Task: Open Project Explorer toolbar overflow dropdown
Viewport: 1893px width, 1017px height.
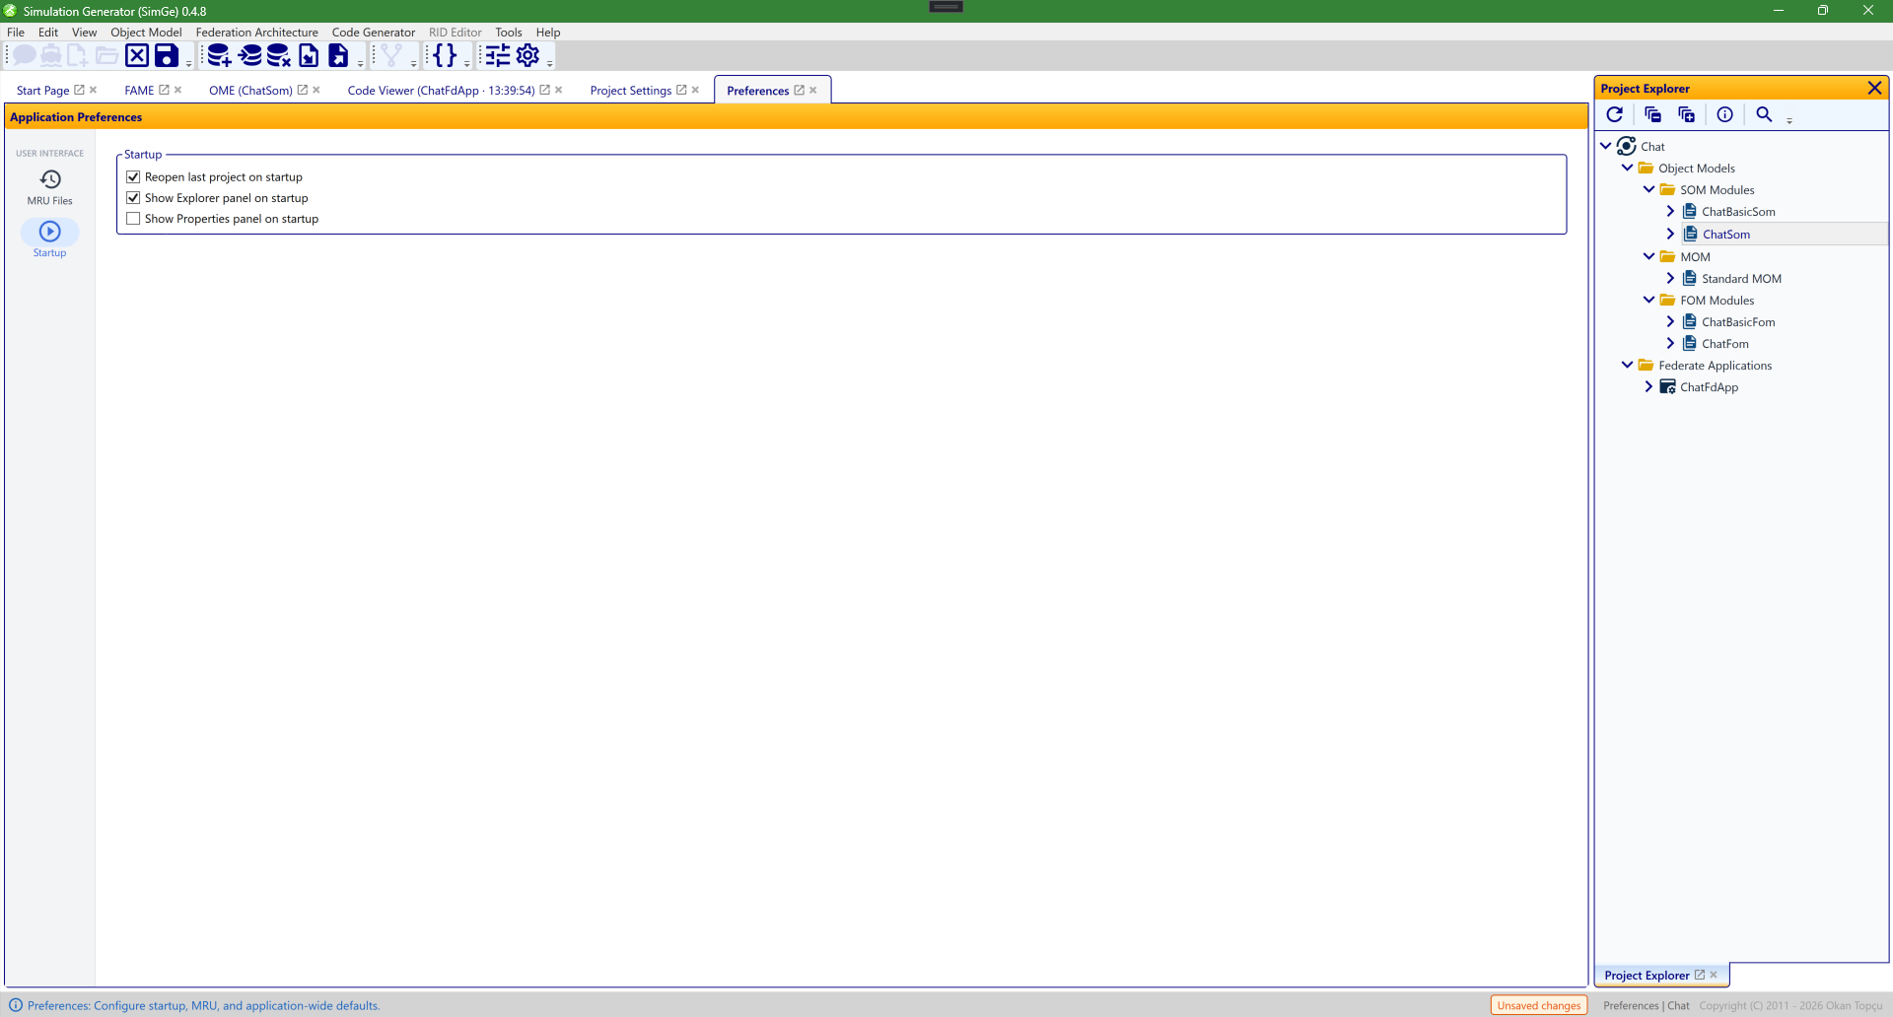Action: pyautogui.click(x=1789, y=120)
